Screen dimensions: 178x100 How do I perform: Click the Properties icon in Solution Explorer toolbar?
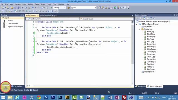(137, 18)
